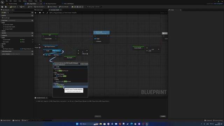This screenshot has height=126, width=224.
Task: Open the Details panel tab
Action: (172, 10)
